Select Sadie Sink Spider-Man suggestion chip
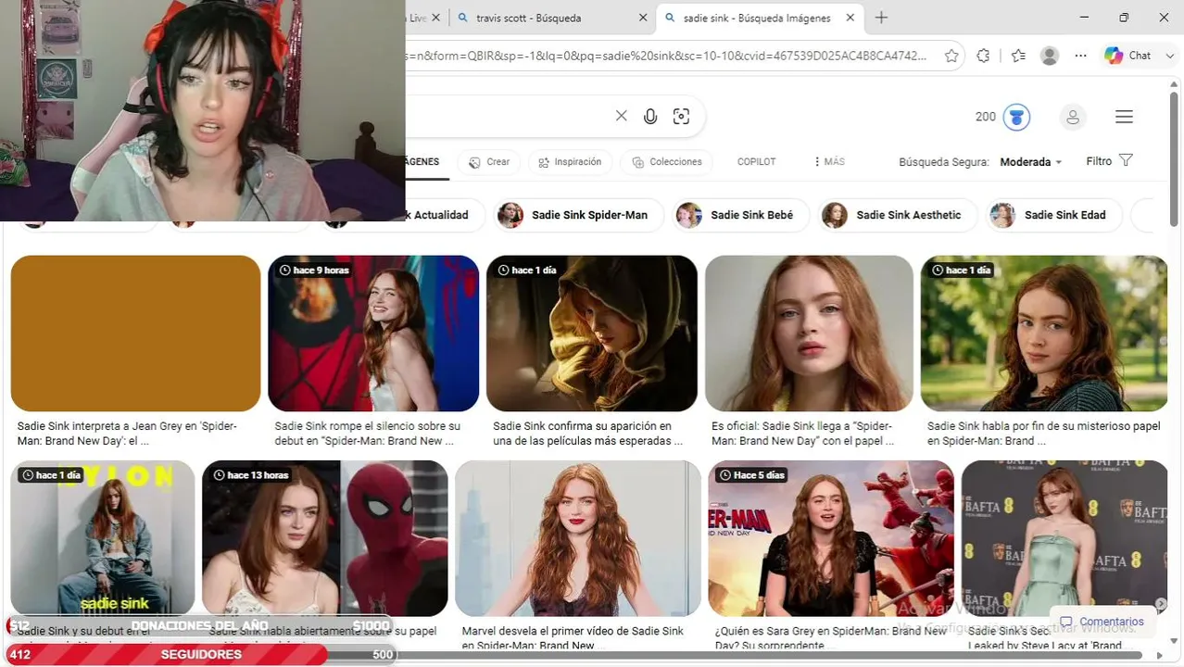This screenshot has height=667, width=1184. pos(578,215)
